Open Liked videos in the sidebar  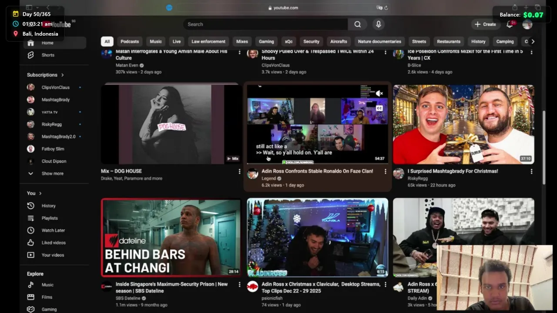pos(54,243)
